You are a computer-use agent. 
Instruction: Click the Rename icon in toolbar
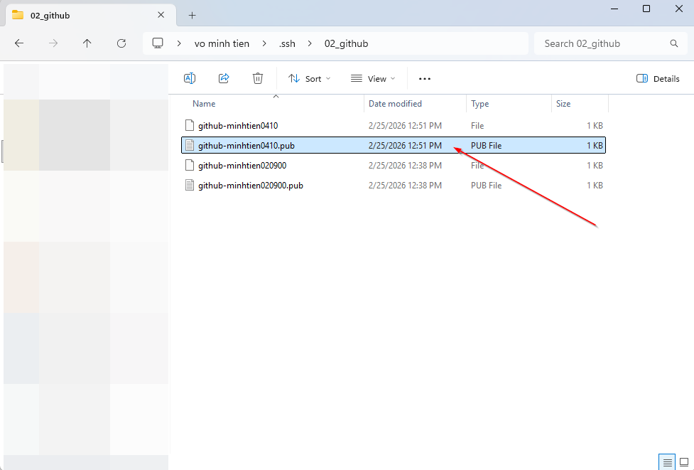tap(190, 78)
